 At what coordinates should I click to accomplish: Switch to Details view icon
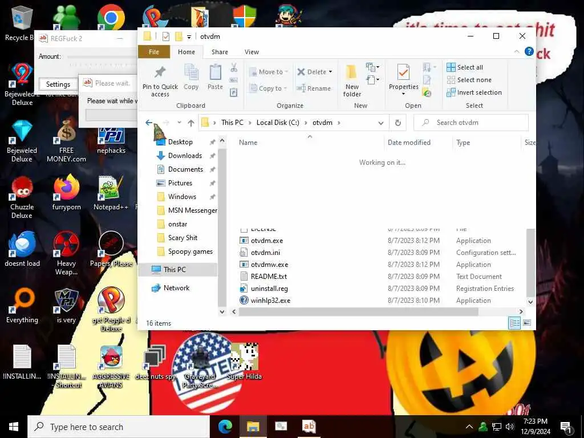click(x=515, y=323)
